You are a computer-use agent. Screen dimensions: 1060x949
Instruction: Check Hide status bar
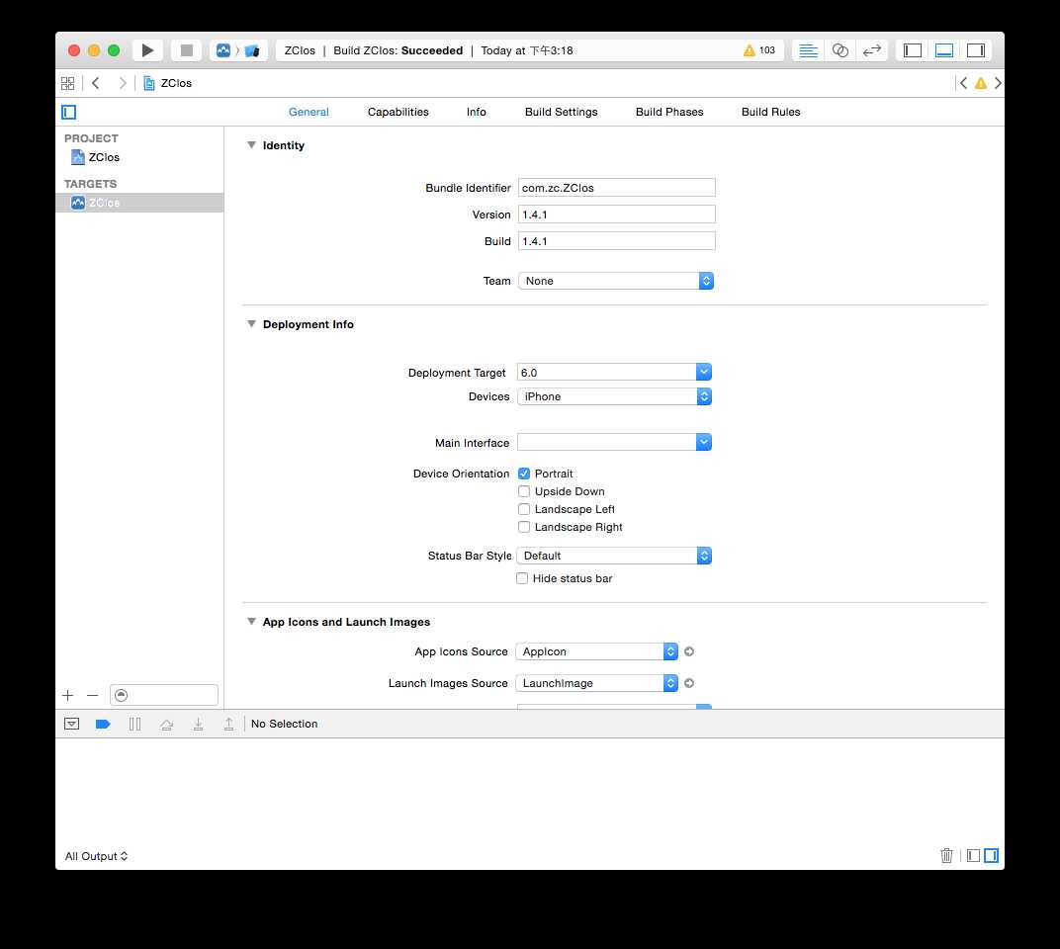coord(522,578)
